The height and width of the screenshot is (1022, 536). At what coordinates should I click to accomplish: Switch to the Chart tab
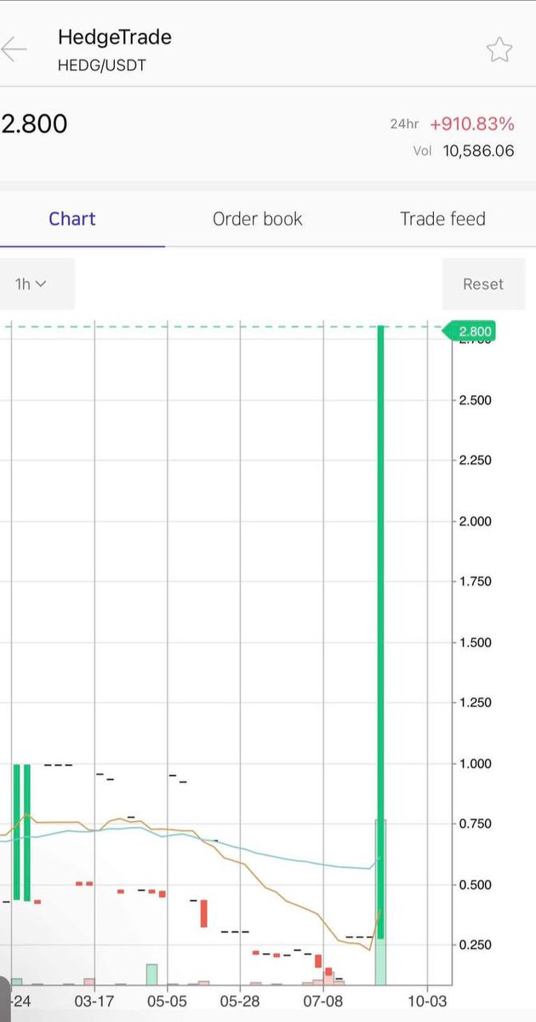click(x=72, y=219)
